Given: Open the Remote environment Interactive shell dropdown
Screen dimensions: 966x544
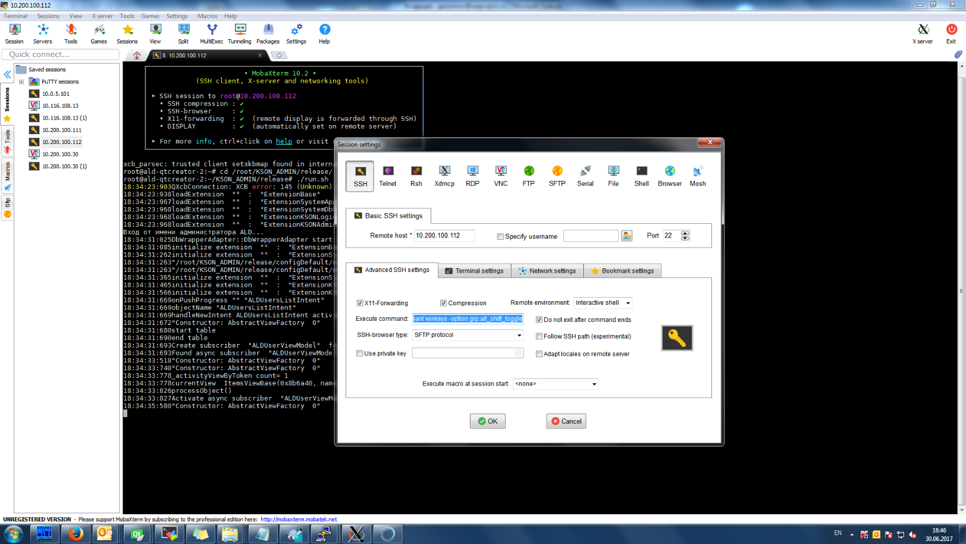Looking at the screenshot, I should coord(603,303).
